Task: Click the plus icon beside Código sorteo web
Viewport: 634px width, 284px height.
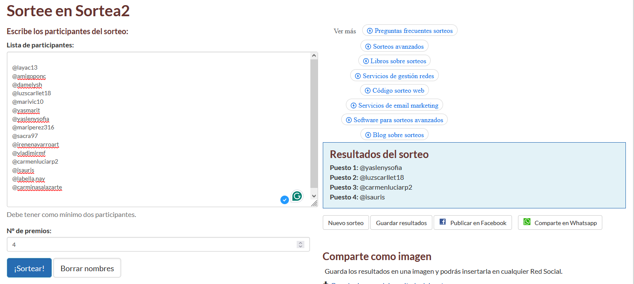Action: click(x=367, y=90)
